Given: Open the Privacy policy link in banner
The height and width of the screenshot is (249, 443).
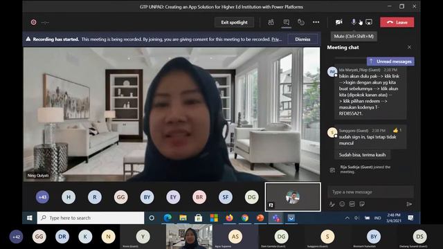Looking at the screenshot, I should point(277,39).
